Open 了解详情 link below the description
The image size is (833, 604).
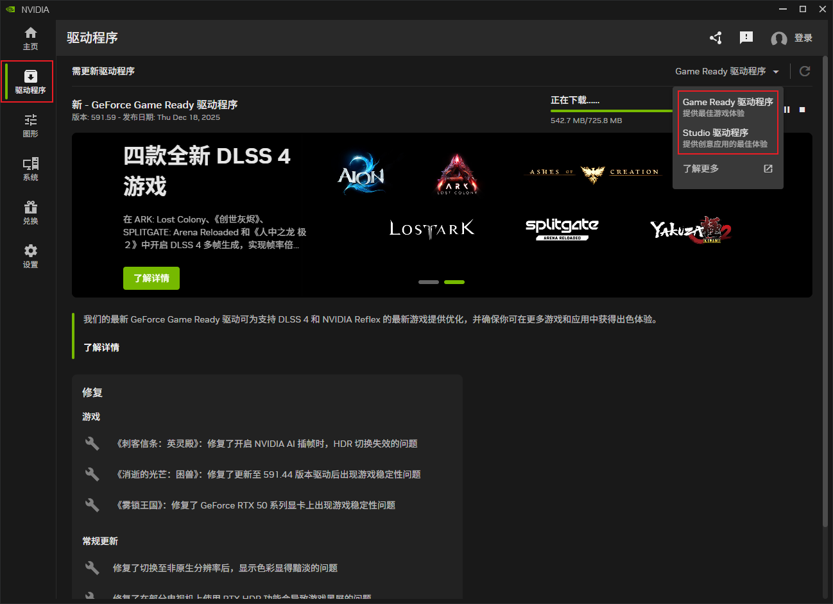point(101,348)
